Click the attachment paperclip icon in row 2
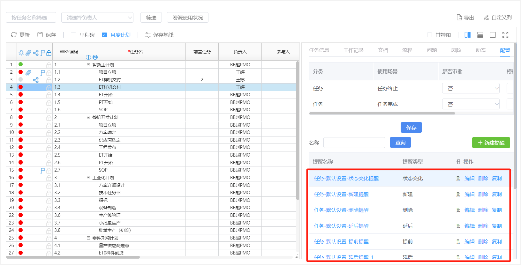521x265 pixels. 28,72
